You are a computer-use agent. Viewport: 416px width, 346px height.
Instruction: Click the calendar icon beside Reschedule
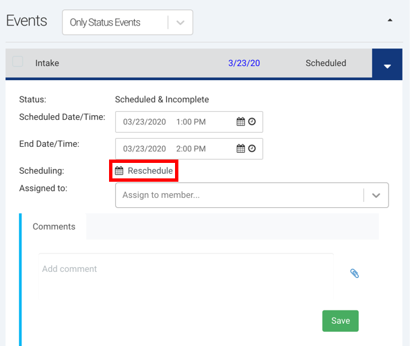click(119, 171)
